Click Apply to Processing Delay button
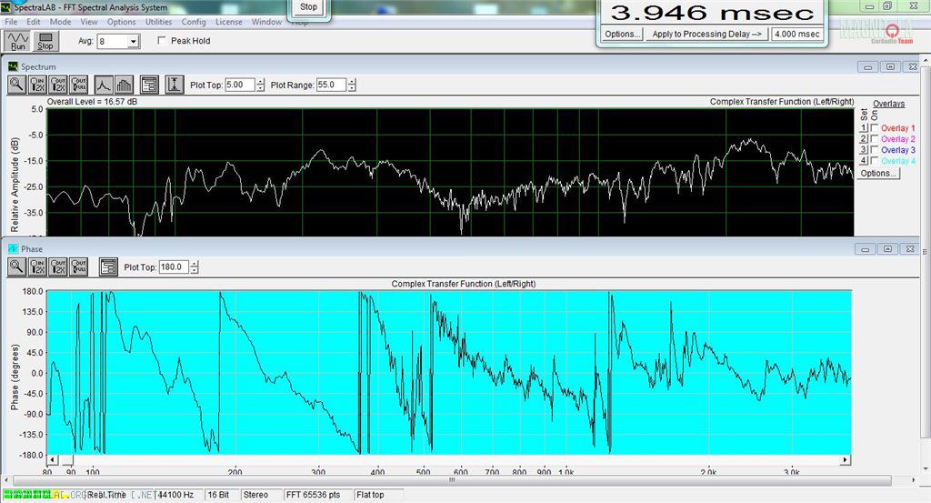931x503 pixels. pos(706,35)
